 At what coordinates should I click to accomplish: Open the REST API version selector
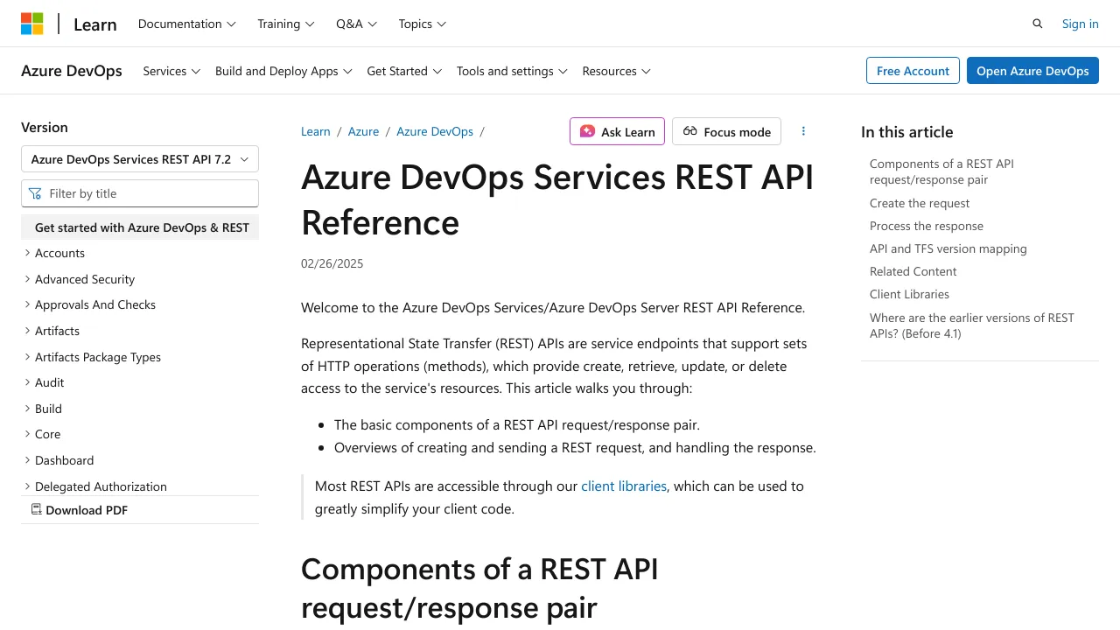[140, 159]
